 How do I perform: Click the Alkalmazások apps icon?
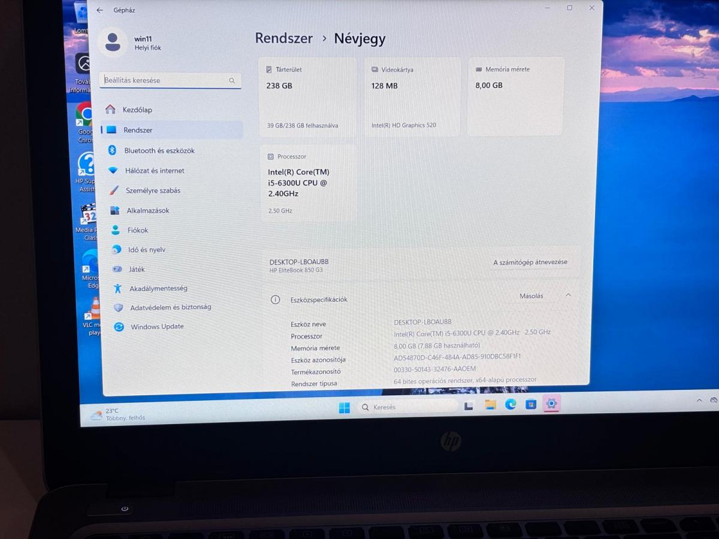[x=115, y=211]
